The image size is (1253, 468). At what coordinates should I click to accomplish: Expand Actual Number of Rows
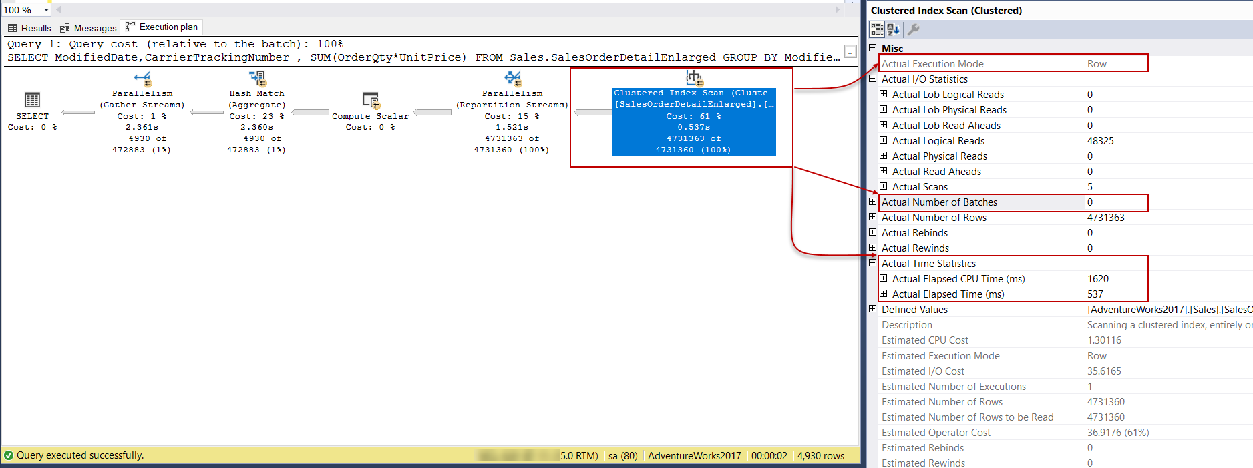point(872,217)
